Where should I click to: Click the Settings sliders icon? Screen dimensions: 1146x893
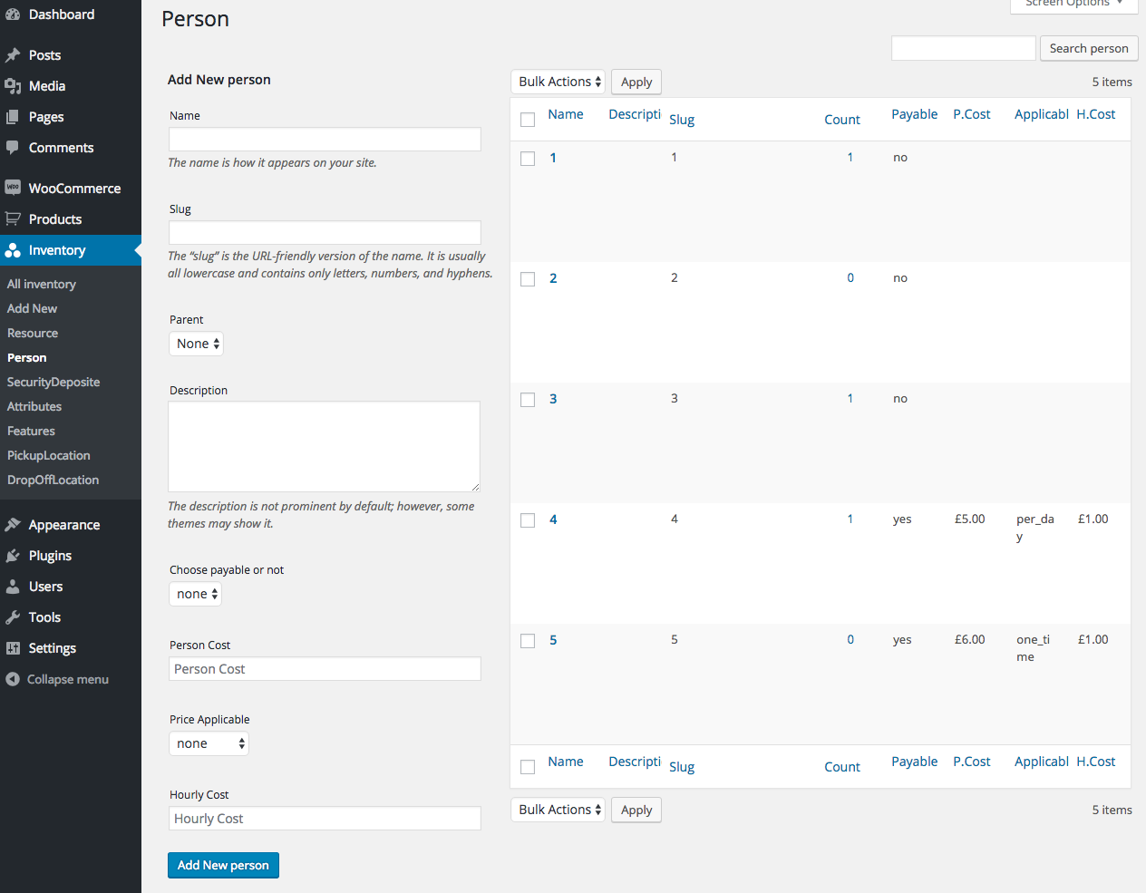13,648
